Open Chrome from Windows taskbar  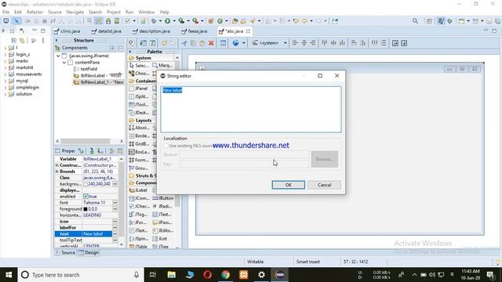coord(225,275)
